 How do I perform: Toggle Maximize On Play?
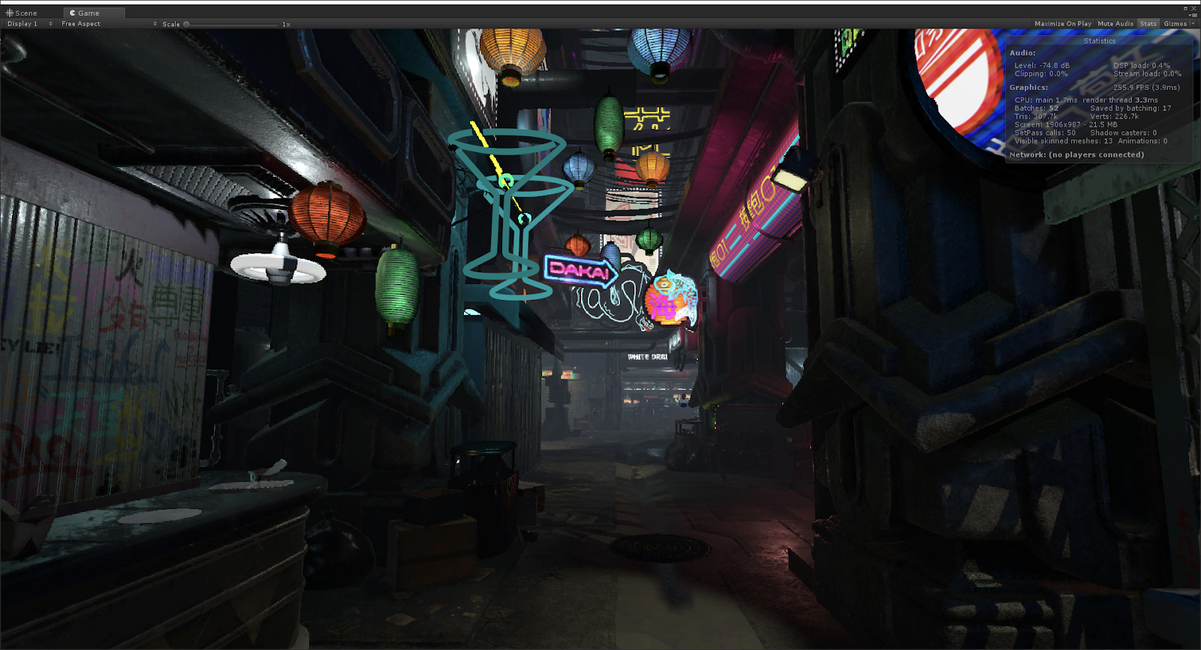(1062, 24)
